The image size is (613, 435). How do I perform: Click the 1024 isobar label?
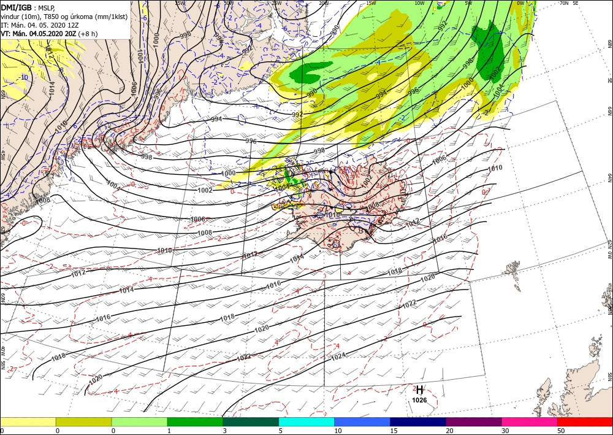pyautogui.click(x=338, y=356)
